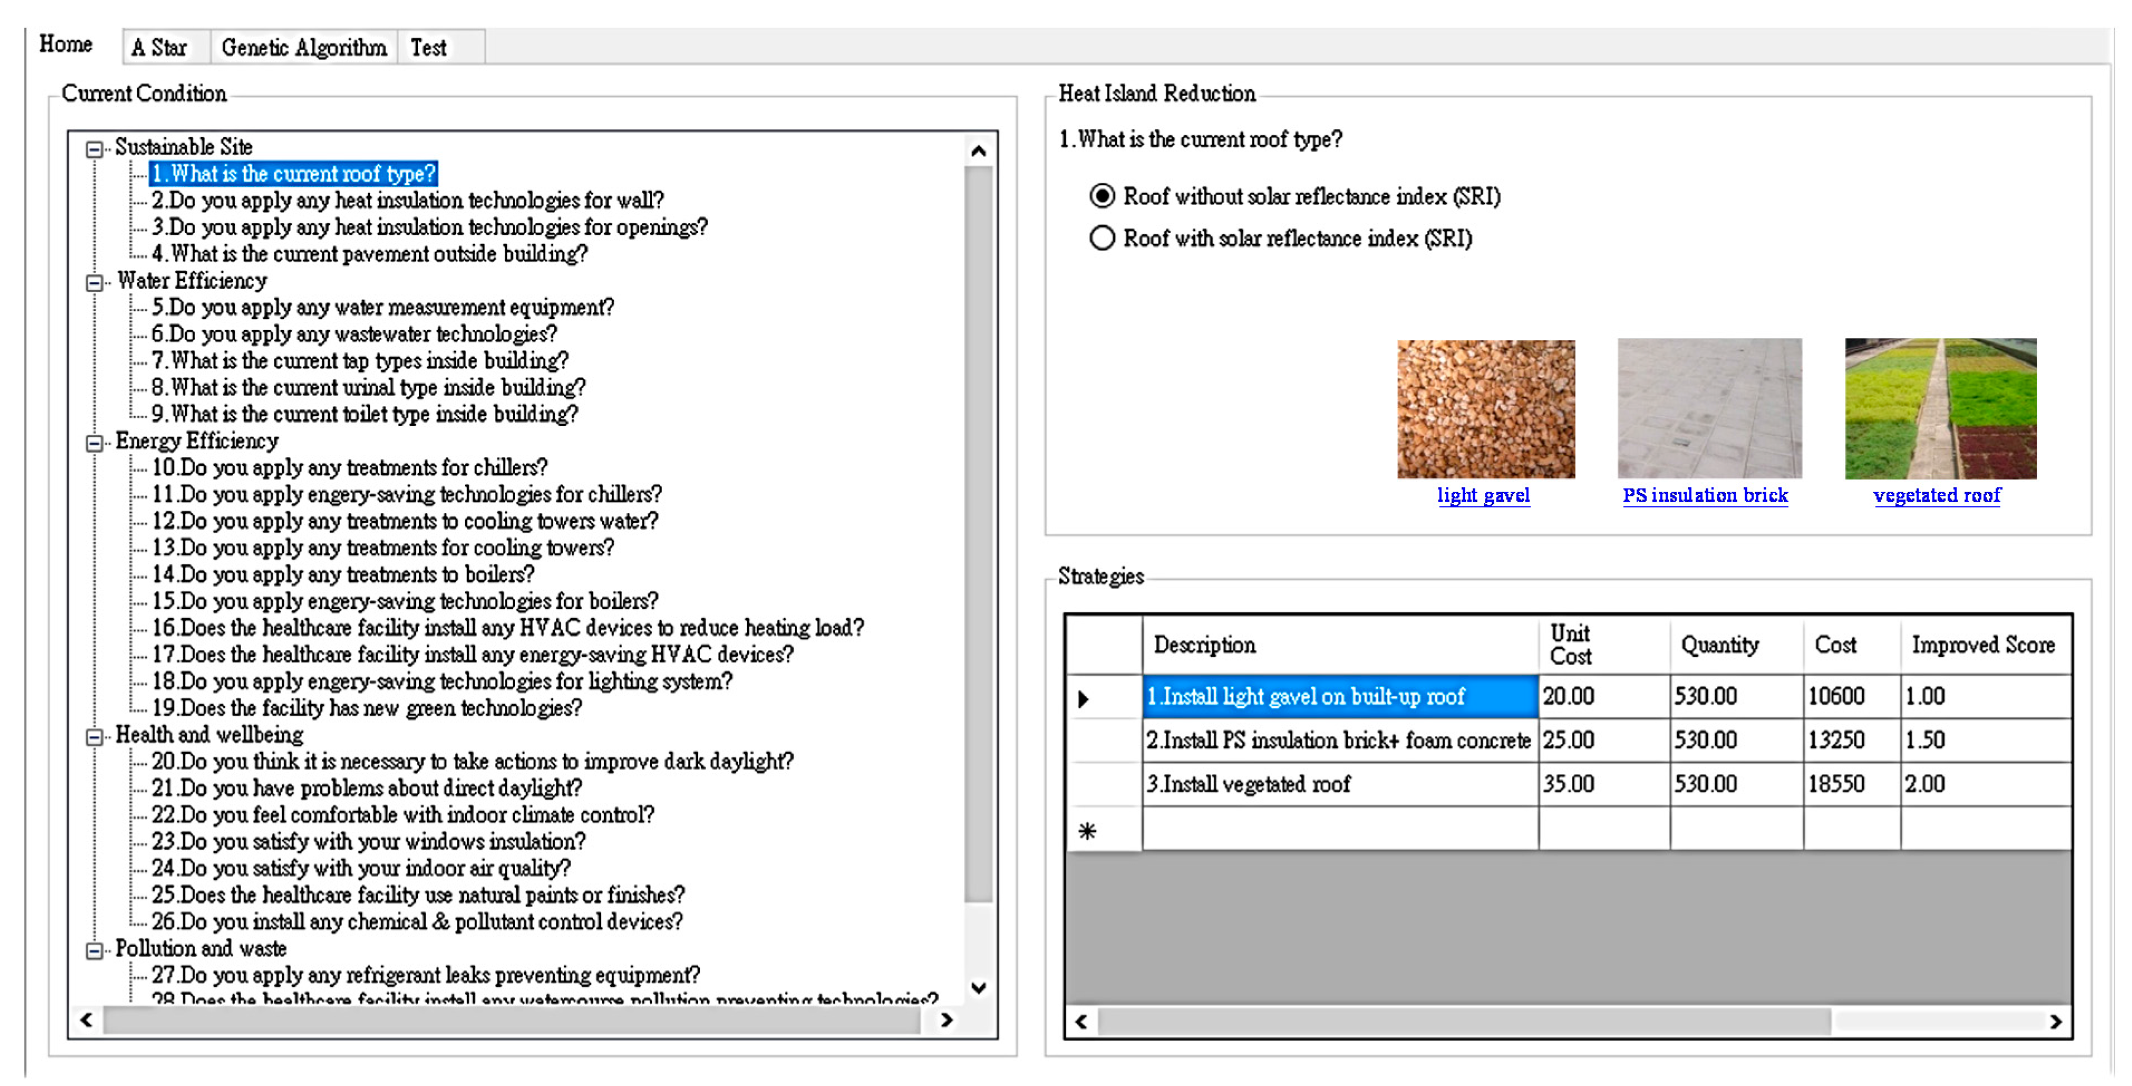The width and height of the screenshot is (2132, 1086).
Task: Click Strategies grid scroll-right arrow
Action: click(x=2056, y=1021)
